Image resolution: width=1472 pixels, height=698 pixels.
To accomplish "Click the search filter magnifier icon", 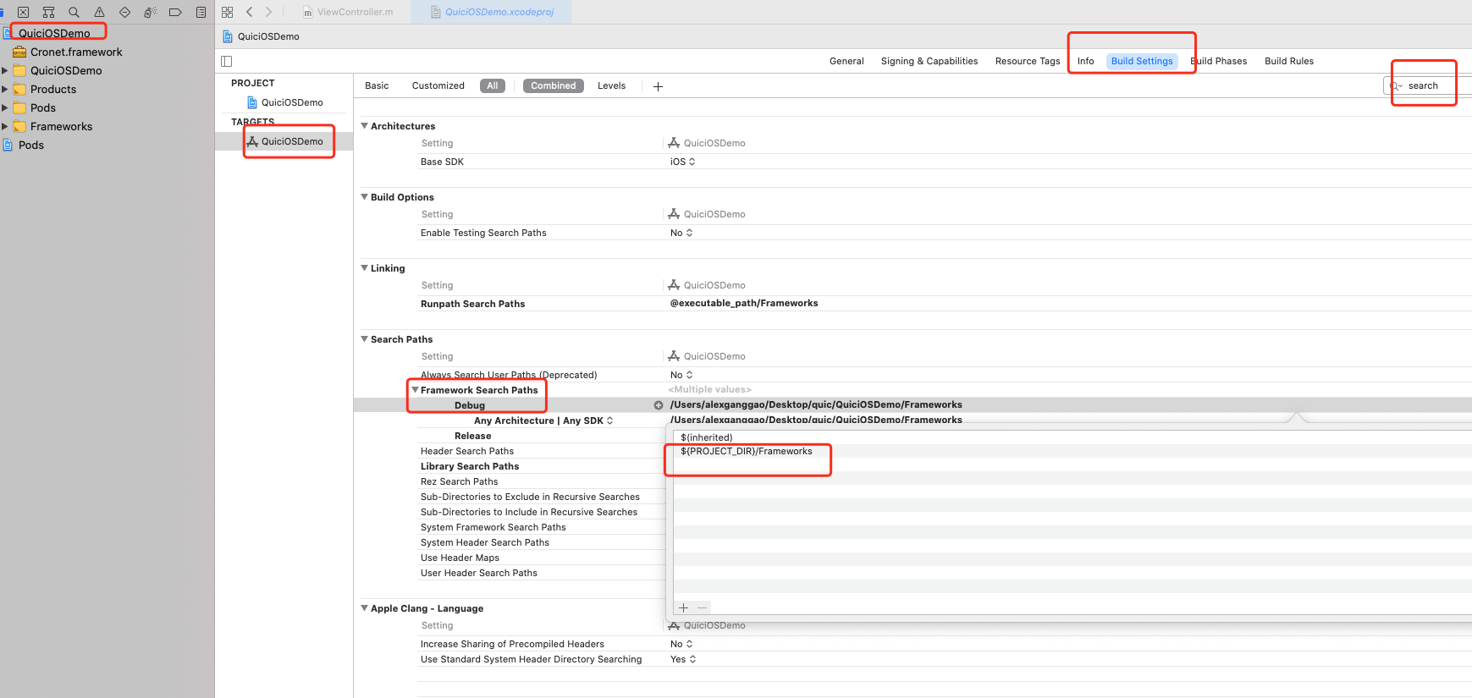I will [x=1395, y=86].
